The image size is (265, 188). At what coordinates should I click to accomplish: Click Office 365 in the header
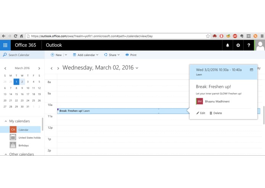[25, 45]
